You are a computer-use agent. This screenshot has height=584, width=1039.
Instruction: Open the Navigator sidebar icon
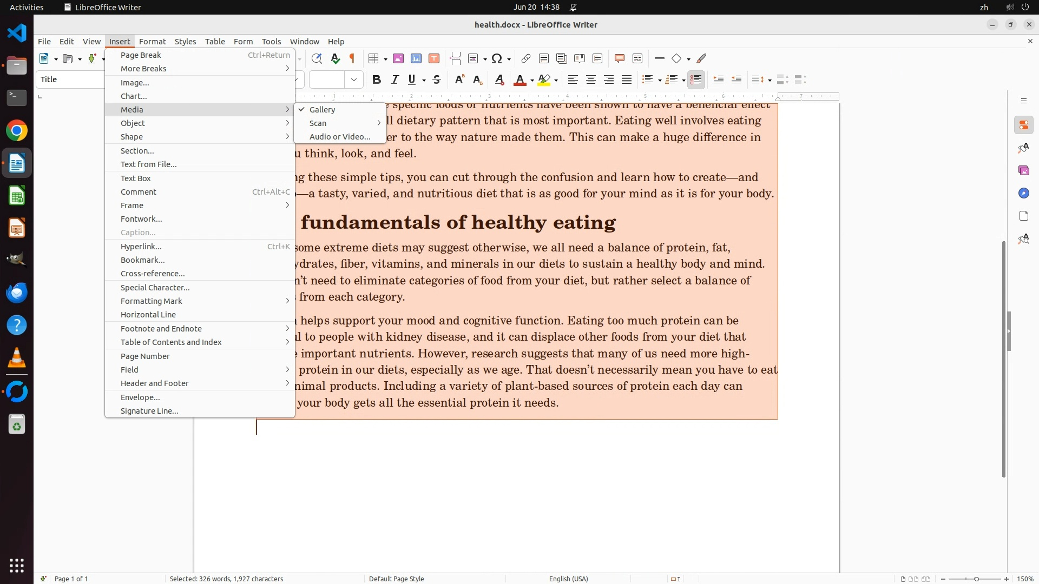pyautogui.click(x=1023, y=193)
